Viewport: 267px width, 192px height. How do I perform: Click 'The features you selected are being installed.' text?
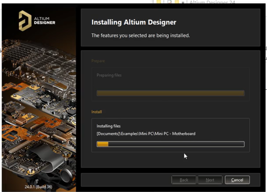[140, 35]
